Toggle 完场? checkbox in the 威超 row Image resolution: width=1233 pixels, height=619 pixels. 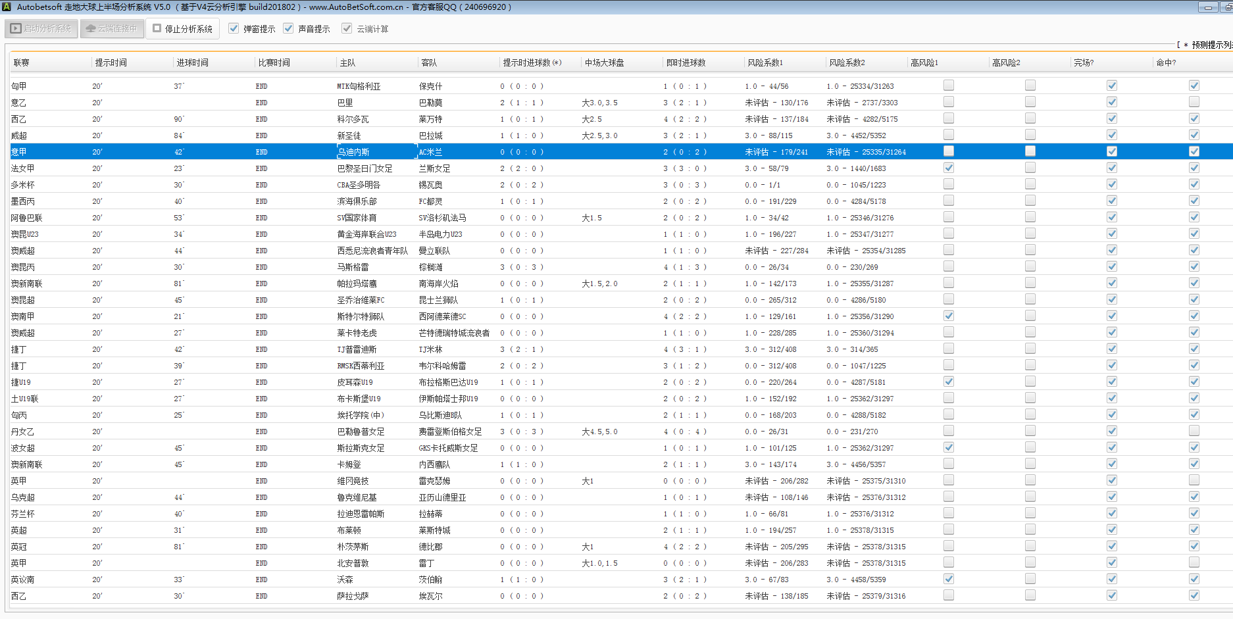tap(1111, 135)
